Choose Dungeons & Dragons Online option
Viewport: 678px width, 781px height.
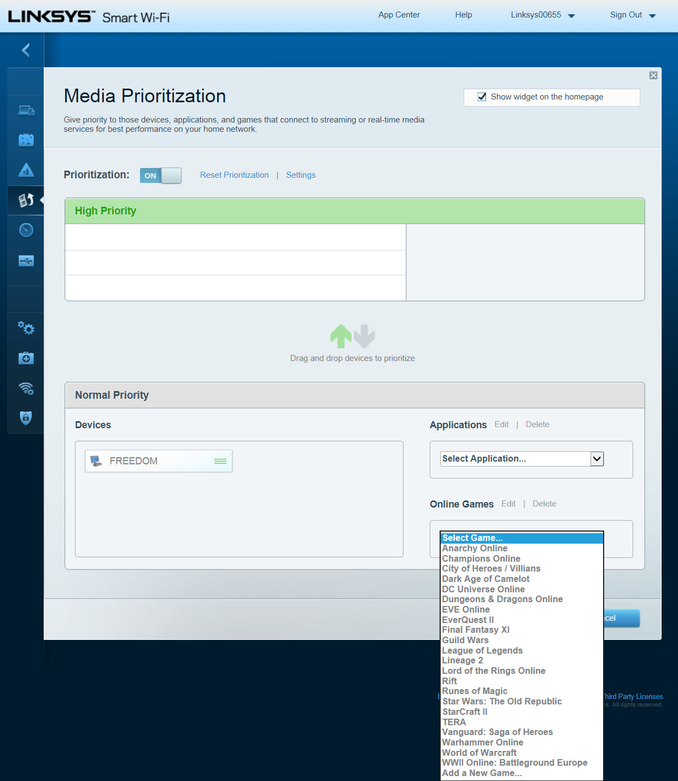tap(522, 599)
